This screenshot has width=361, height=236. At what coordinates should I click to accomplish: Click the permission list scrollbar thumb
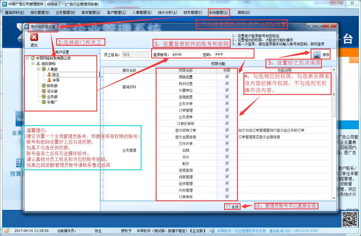pyautogui.click(x=334, y=94)
